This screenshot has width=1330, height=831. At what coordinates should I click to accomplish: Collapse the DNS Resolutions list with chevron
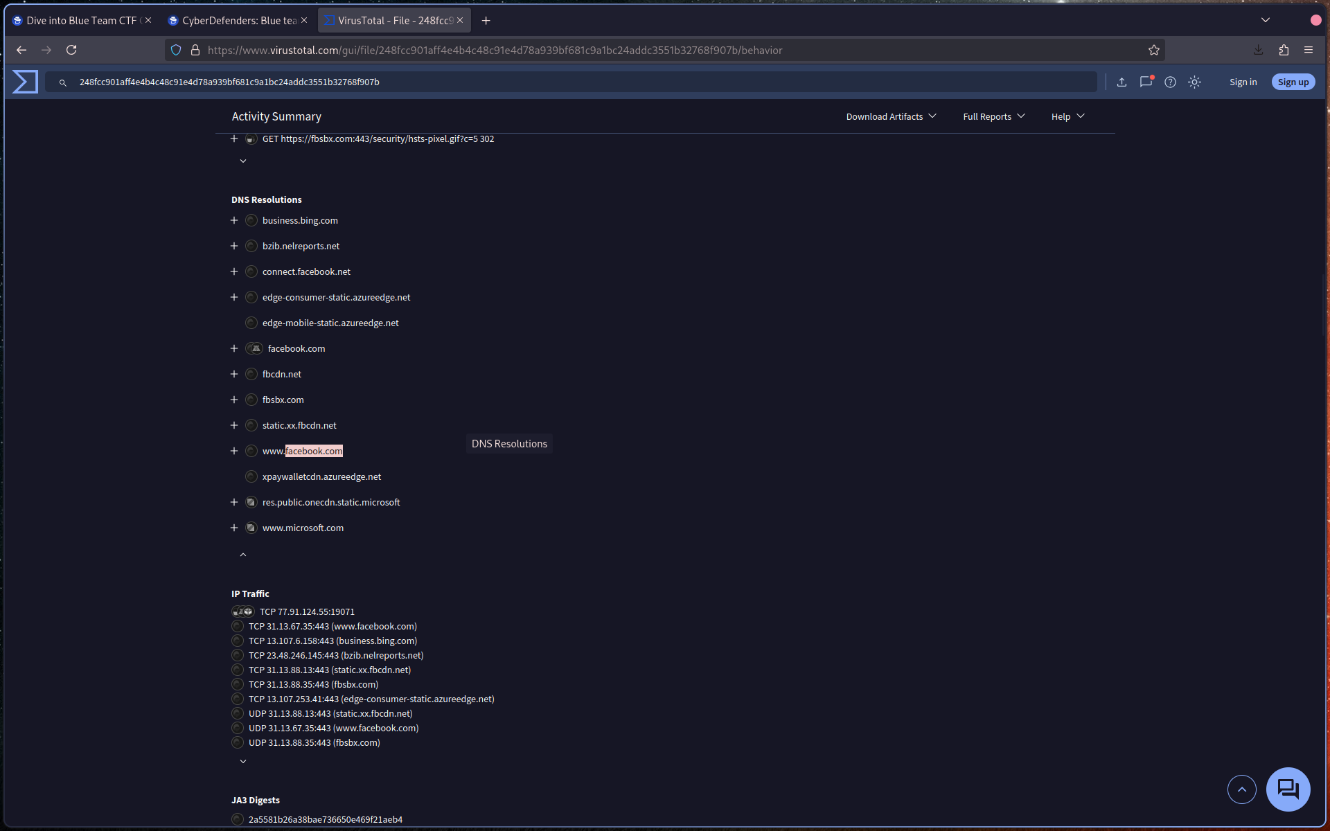[243, 555]
